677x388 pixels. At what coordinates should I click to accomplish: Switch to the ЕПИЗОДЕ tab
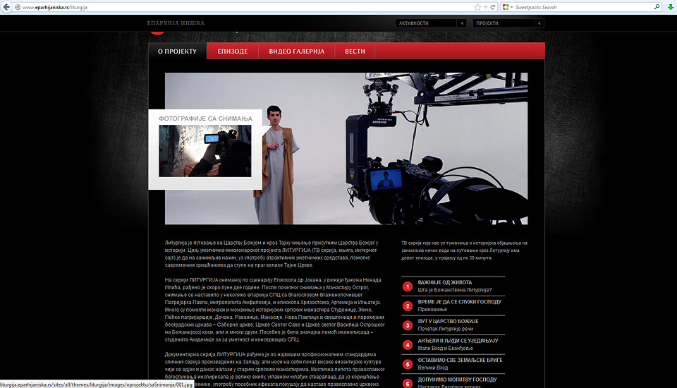coord(232,51)
